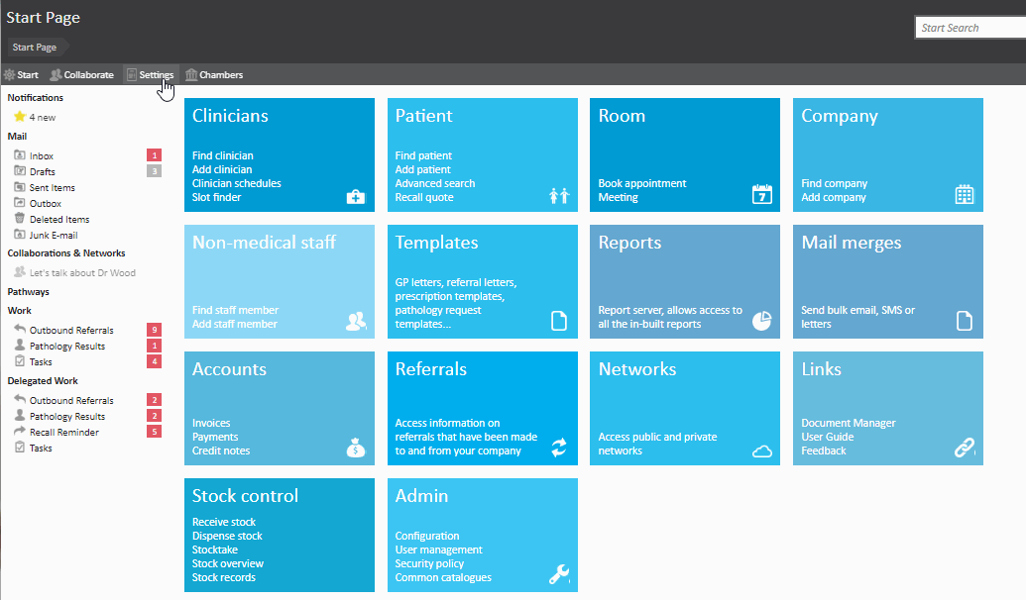
Task: Open the Chambers menu tab
Action: point(215,74)
